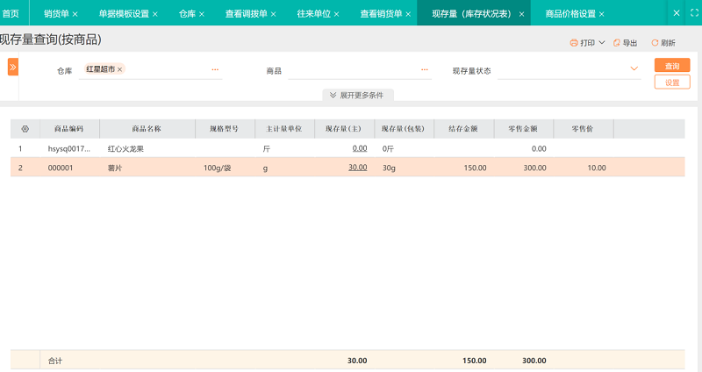Go to the 首页 home tab

(11, 14)
